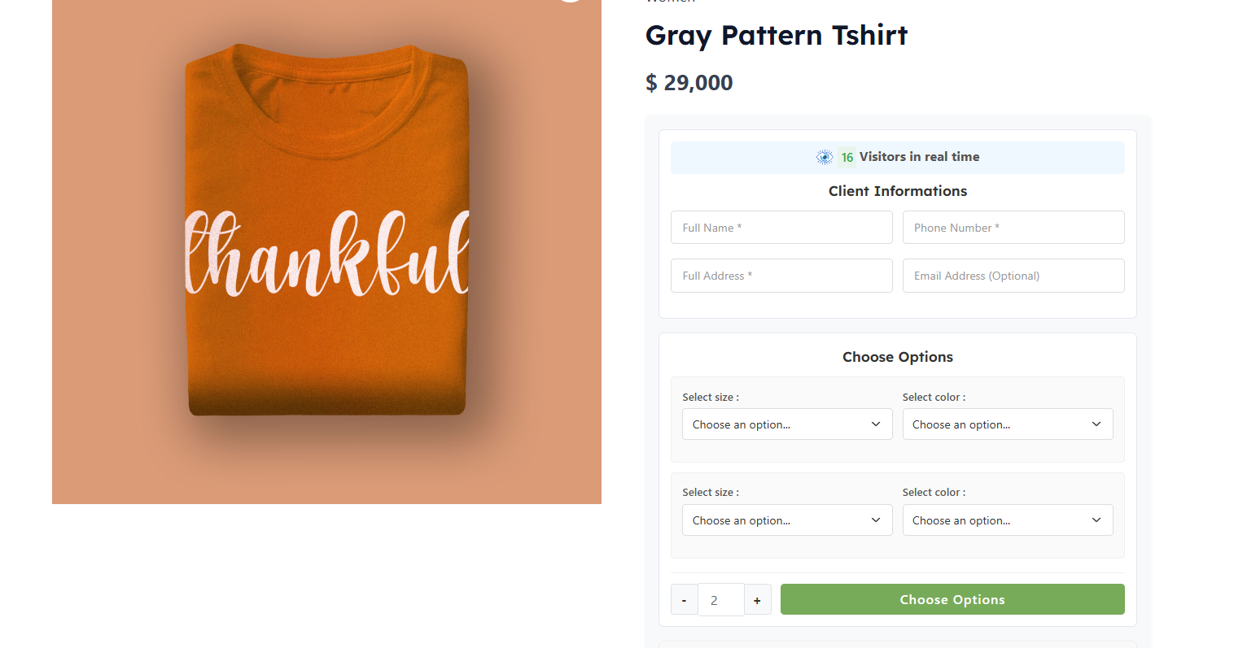1234x648 pixels.
Task: Click the chevron on the second color selector
Action: [x=1096, y=520]
